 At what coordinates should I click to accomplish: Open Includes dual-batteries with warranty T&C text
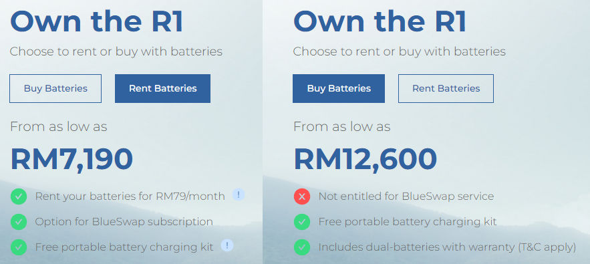click(447, 247)
